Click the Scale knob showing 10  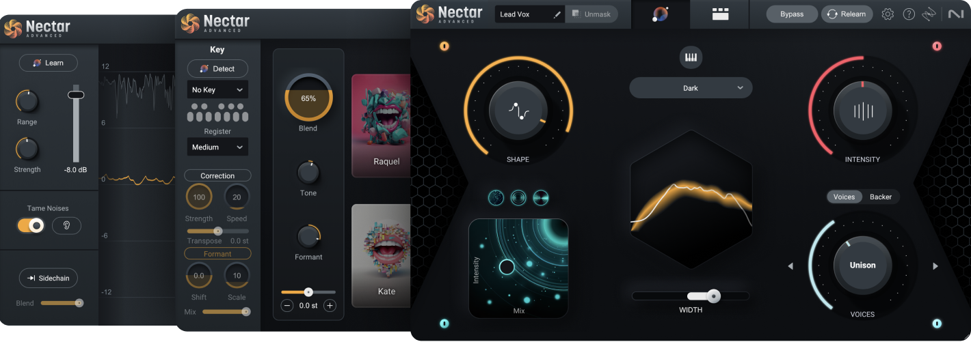pyautogui.click(x=237, y=275)
